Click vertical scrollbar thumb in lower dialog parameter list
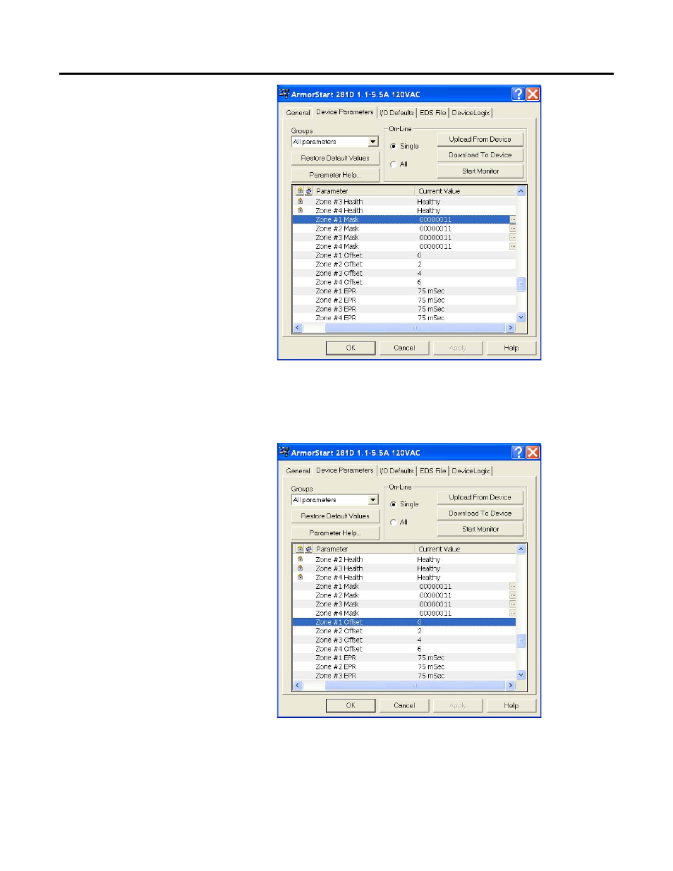The height and width of the screenshot is (871, 673). 521,641
